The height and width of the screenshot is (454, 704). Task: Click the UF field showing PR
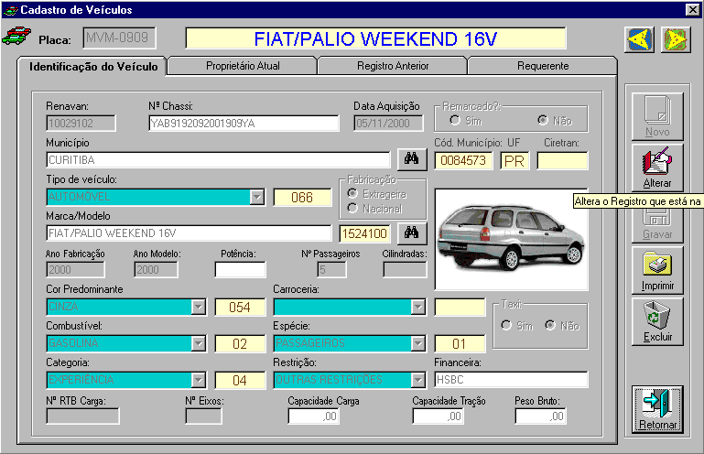point(515,161)
